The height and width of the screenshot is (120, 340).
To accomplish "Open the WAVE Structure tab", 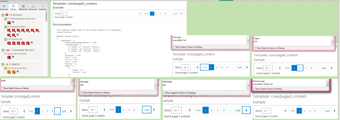I will point(33,7).
